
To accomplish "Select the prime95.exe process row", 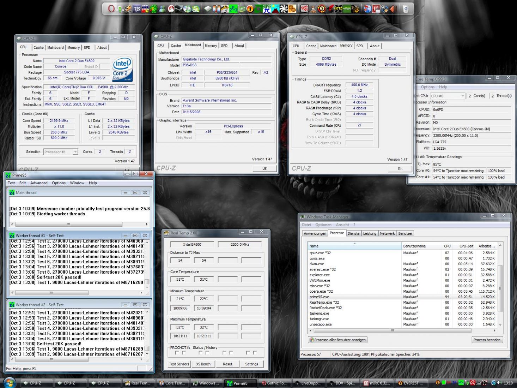I will pos(402,297).
